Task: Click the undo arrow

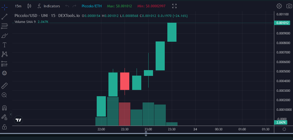Action: (67, 6)
